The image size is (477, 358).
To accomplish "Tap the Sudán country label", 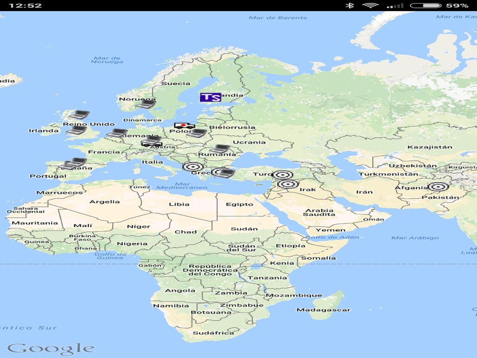I will (244, 229).
